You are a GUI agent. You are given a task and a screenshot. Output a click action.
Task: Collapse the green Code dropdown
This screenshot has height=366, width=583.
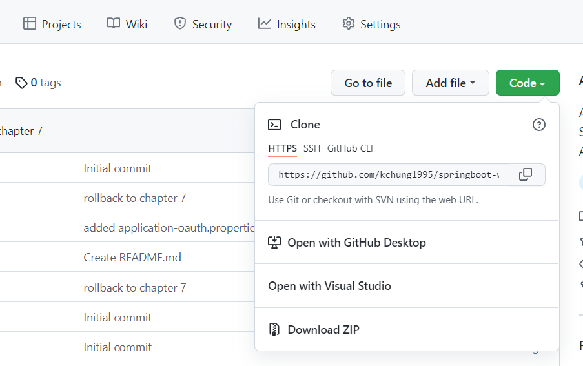click(x=527, y=83)
